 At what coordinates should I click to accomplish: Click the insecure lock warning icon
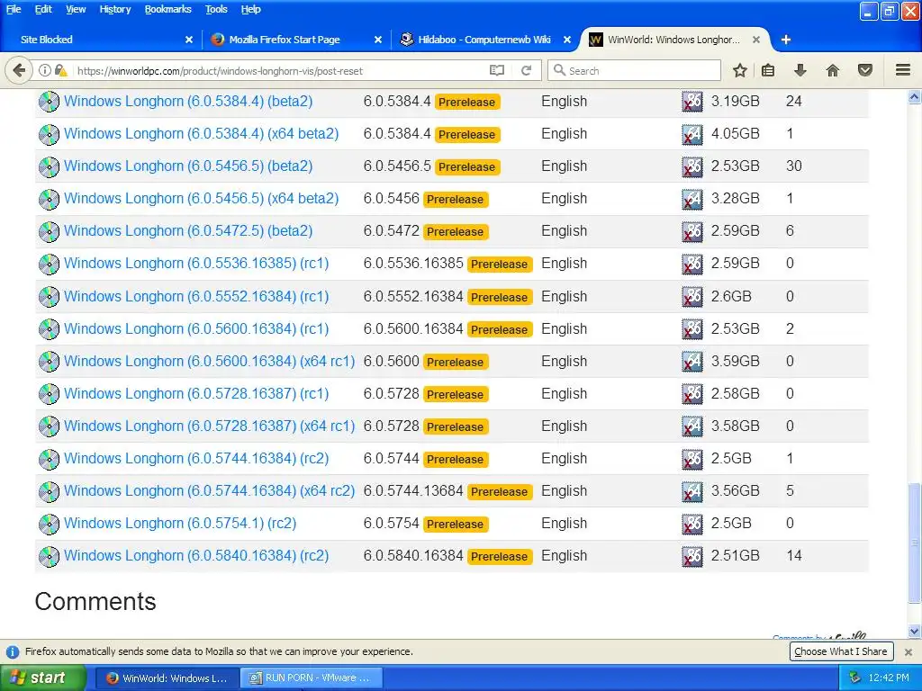60,70
